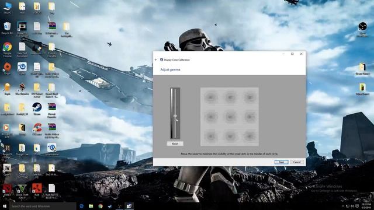374x210 pixels.
Task: Click the taskbar clock
Action: coord(366,206)
